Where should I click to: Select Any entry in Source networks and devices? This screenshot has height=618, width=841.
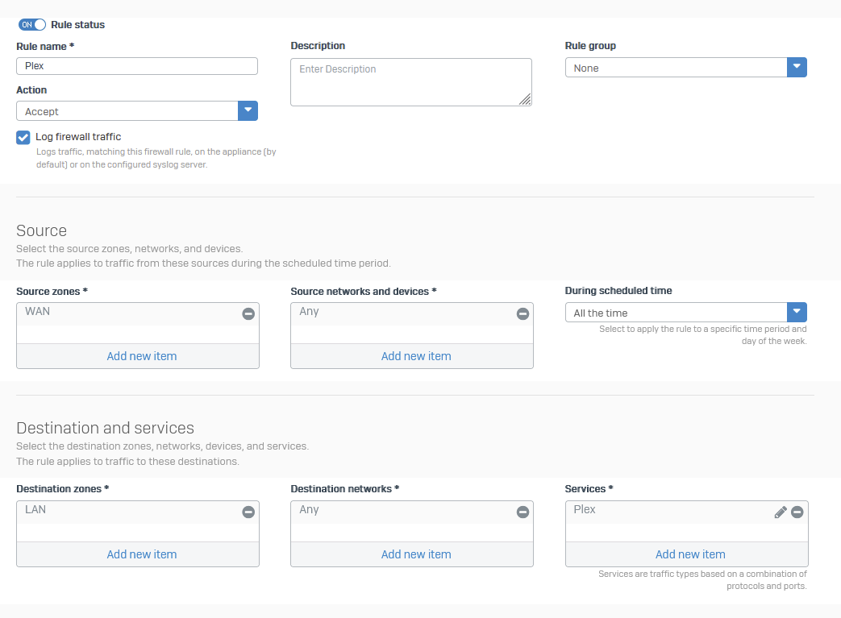412,314
